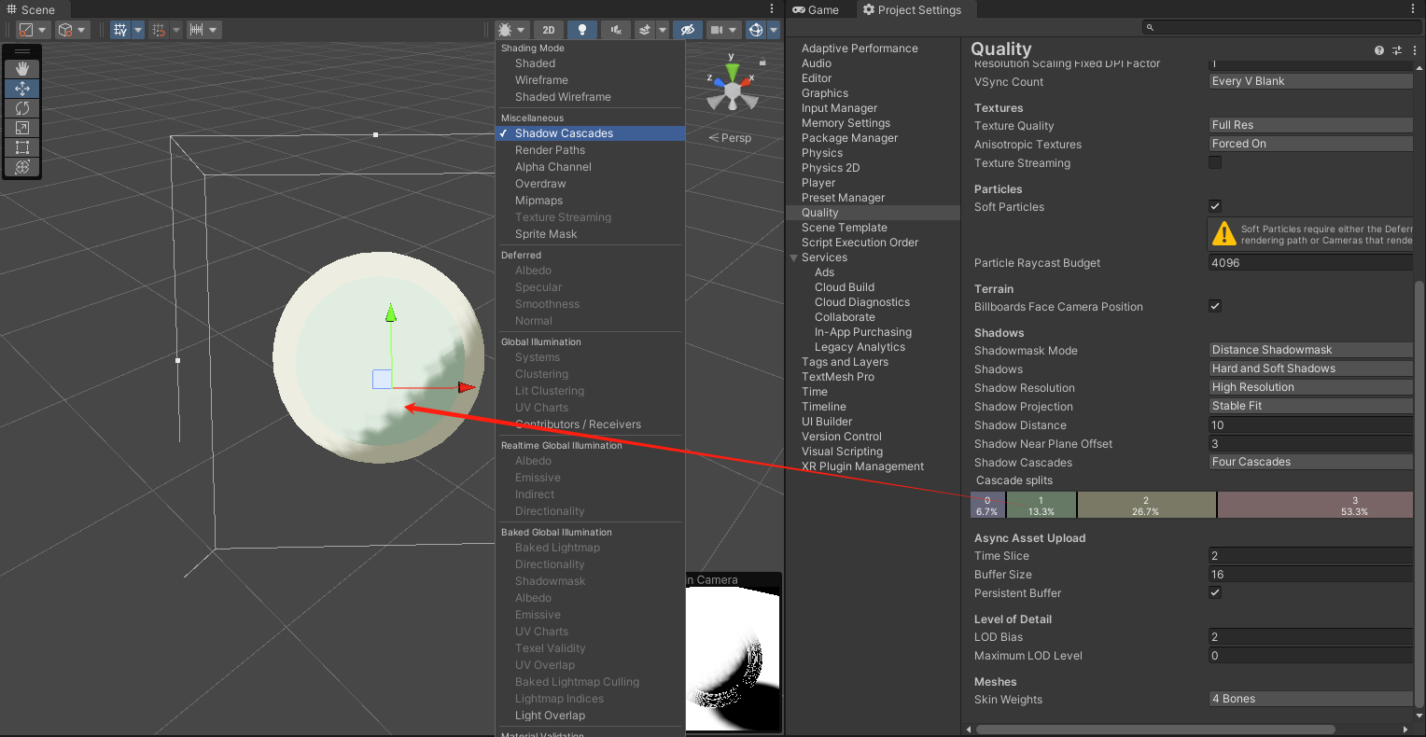This screenshot has width=1426, height=737.
Task: Select the Transform tool
Action: (22, 167)
